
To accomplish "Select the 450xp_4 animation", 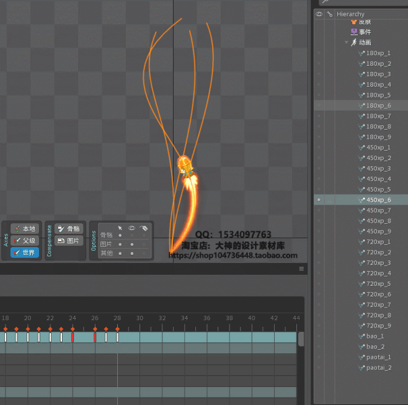I will [379, 179].
